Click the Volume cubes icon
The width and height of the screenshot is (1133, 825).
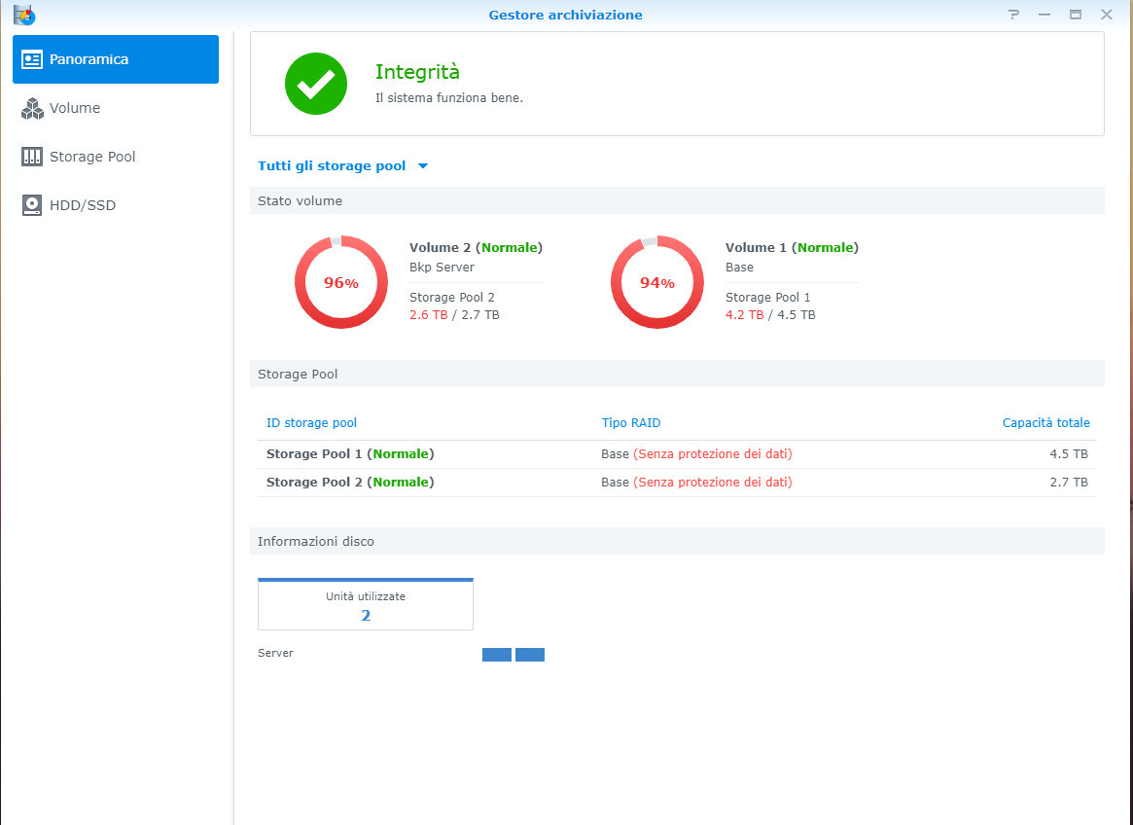tap(32, 108)
